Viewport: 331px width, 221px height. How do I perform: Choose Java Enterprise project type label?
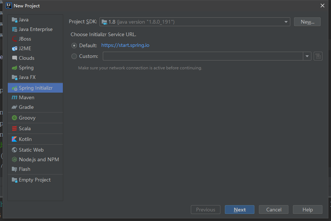pyautogui.click(x=36, y=29)
